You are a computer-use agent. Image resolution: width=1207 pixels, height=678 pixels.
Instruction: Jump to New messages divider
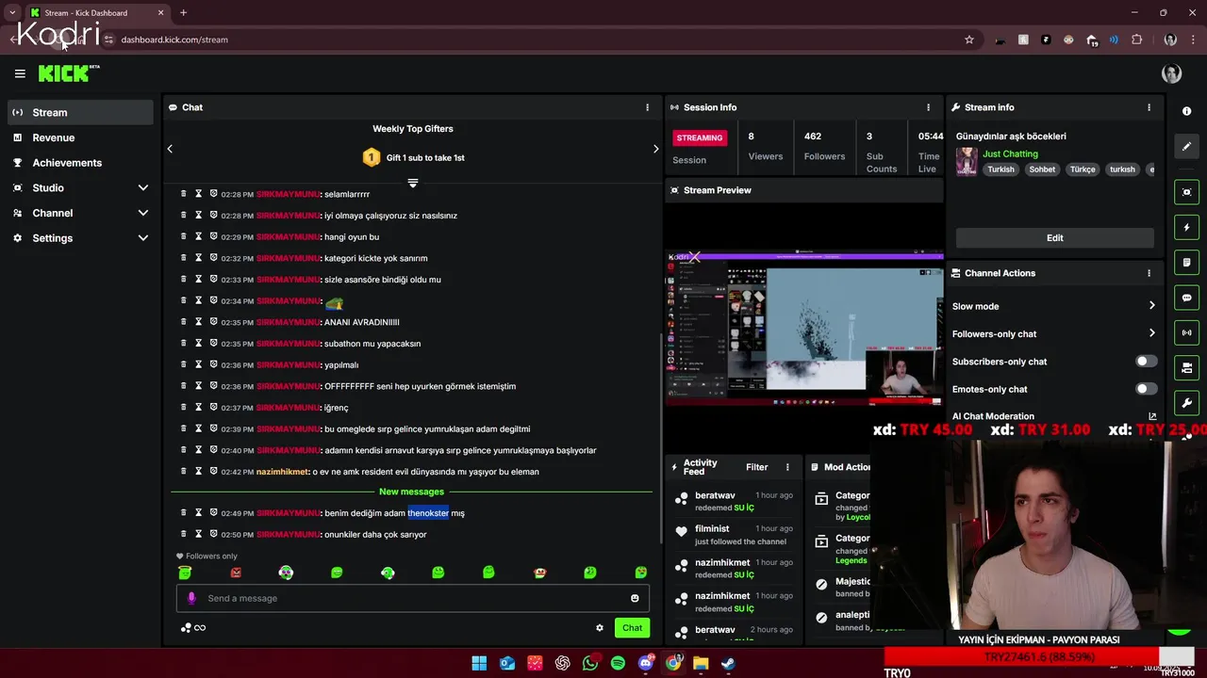[411, 492]
